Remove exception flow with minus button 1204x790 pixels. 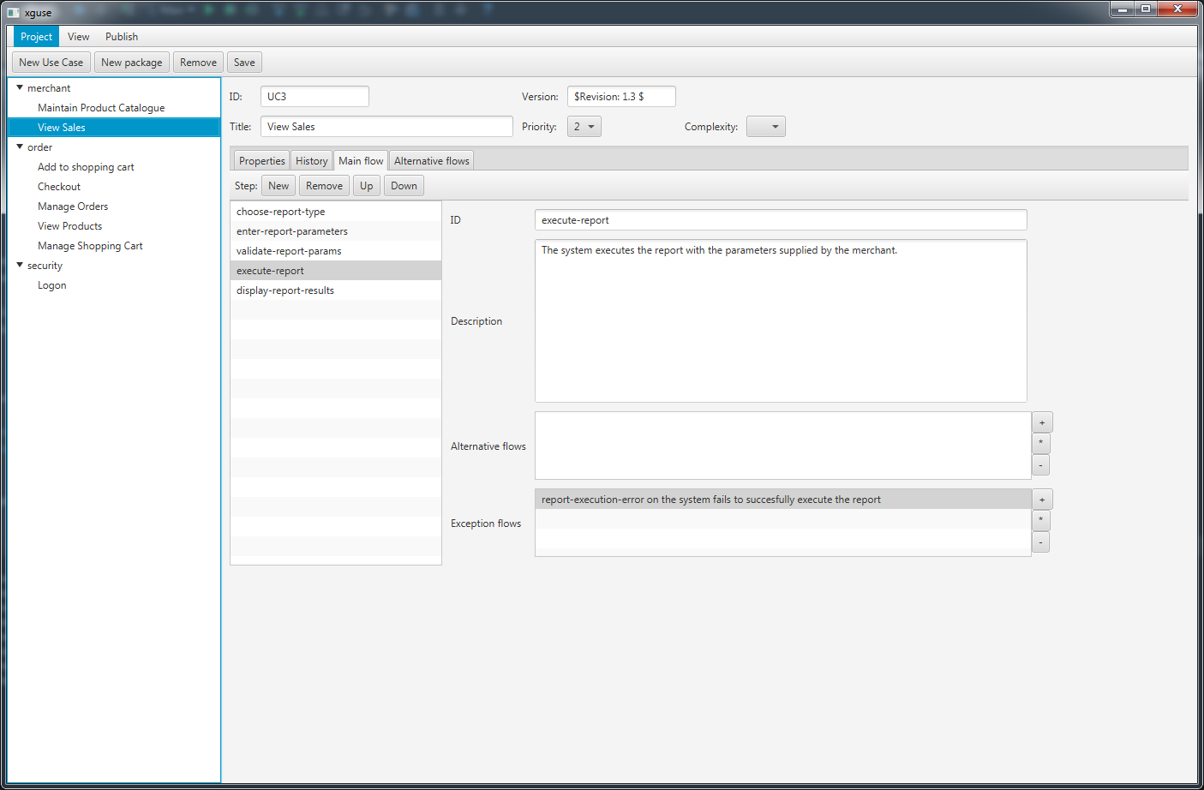pyautogui.click(x=1041, y=542)
